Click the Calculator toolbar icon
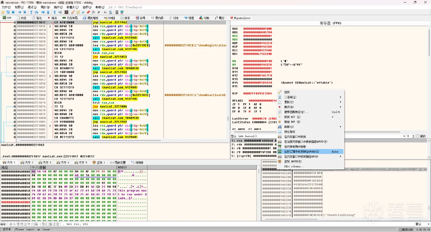431x232 pixels. point(117,12)
